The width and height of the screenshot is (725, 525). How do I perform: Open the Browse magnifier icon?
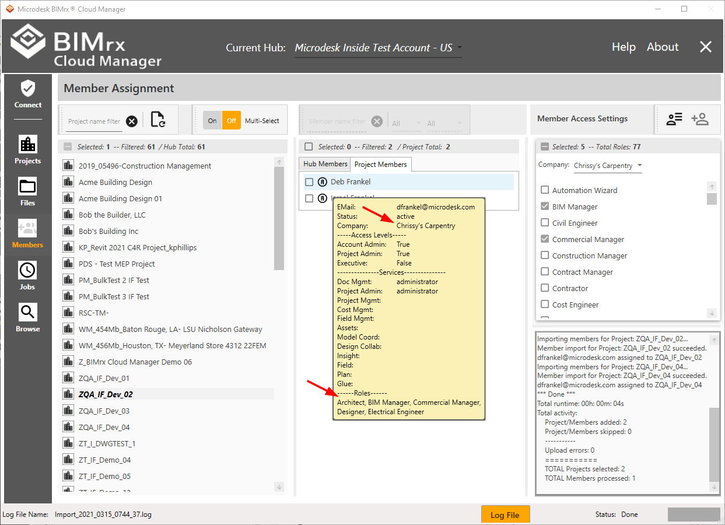click(28, 312)
